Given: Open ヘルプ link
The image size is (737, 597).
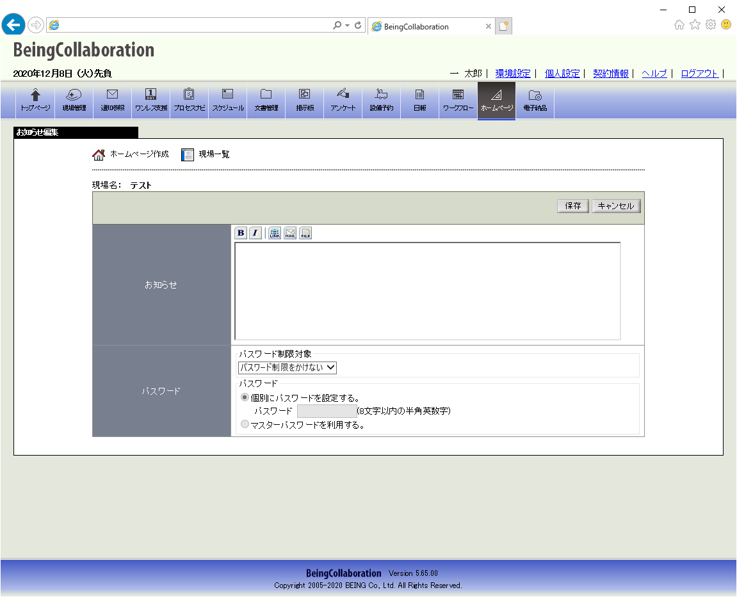Looking at the screenshot, I should pyautogui.click(x=654, y=74).
